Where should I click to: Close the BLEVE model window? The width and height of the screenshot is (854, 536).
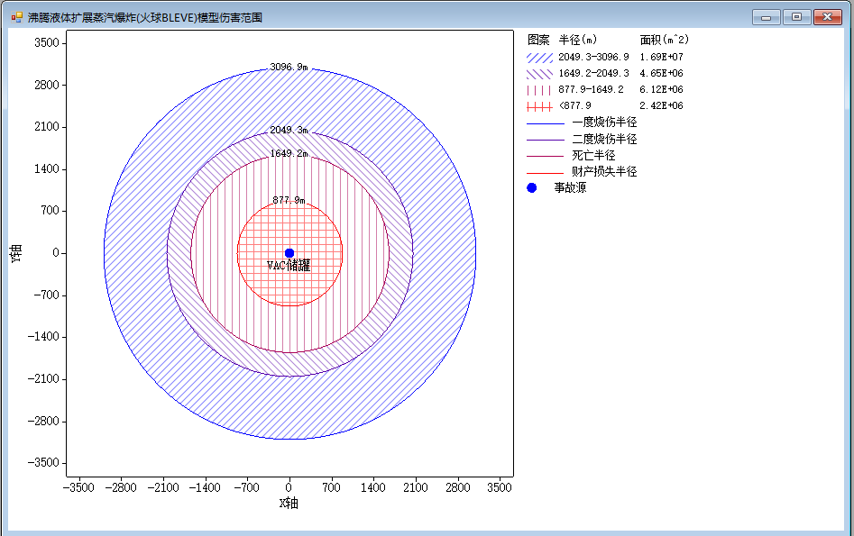click(x=827, y=17)
